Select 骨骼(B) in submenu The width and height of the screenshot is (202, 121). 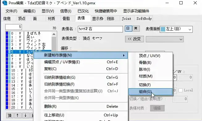point(150,63)
